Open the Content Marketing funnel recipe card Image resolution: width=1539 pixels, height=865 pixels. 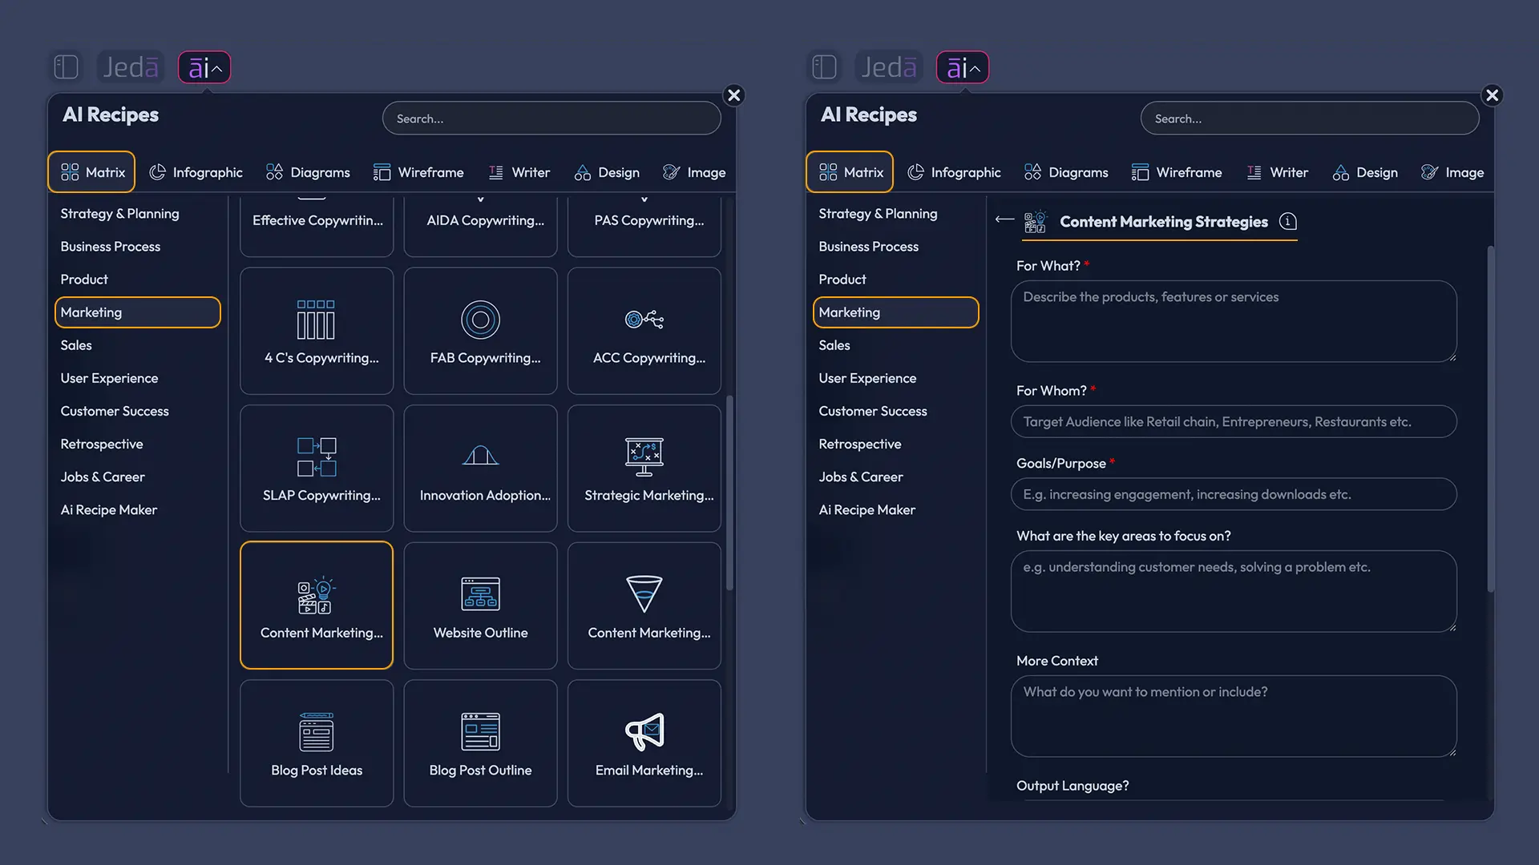tap(644, 605)
